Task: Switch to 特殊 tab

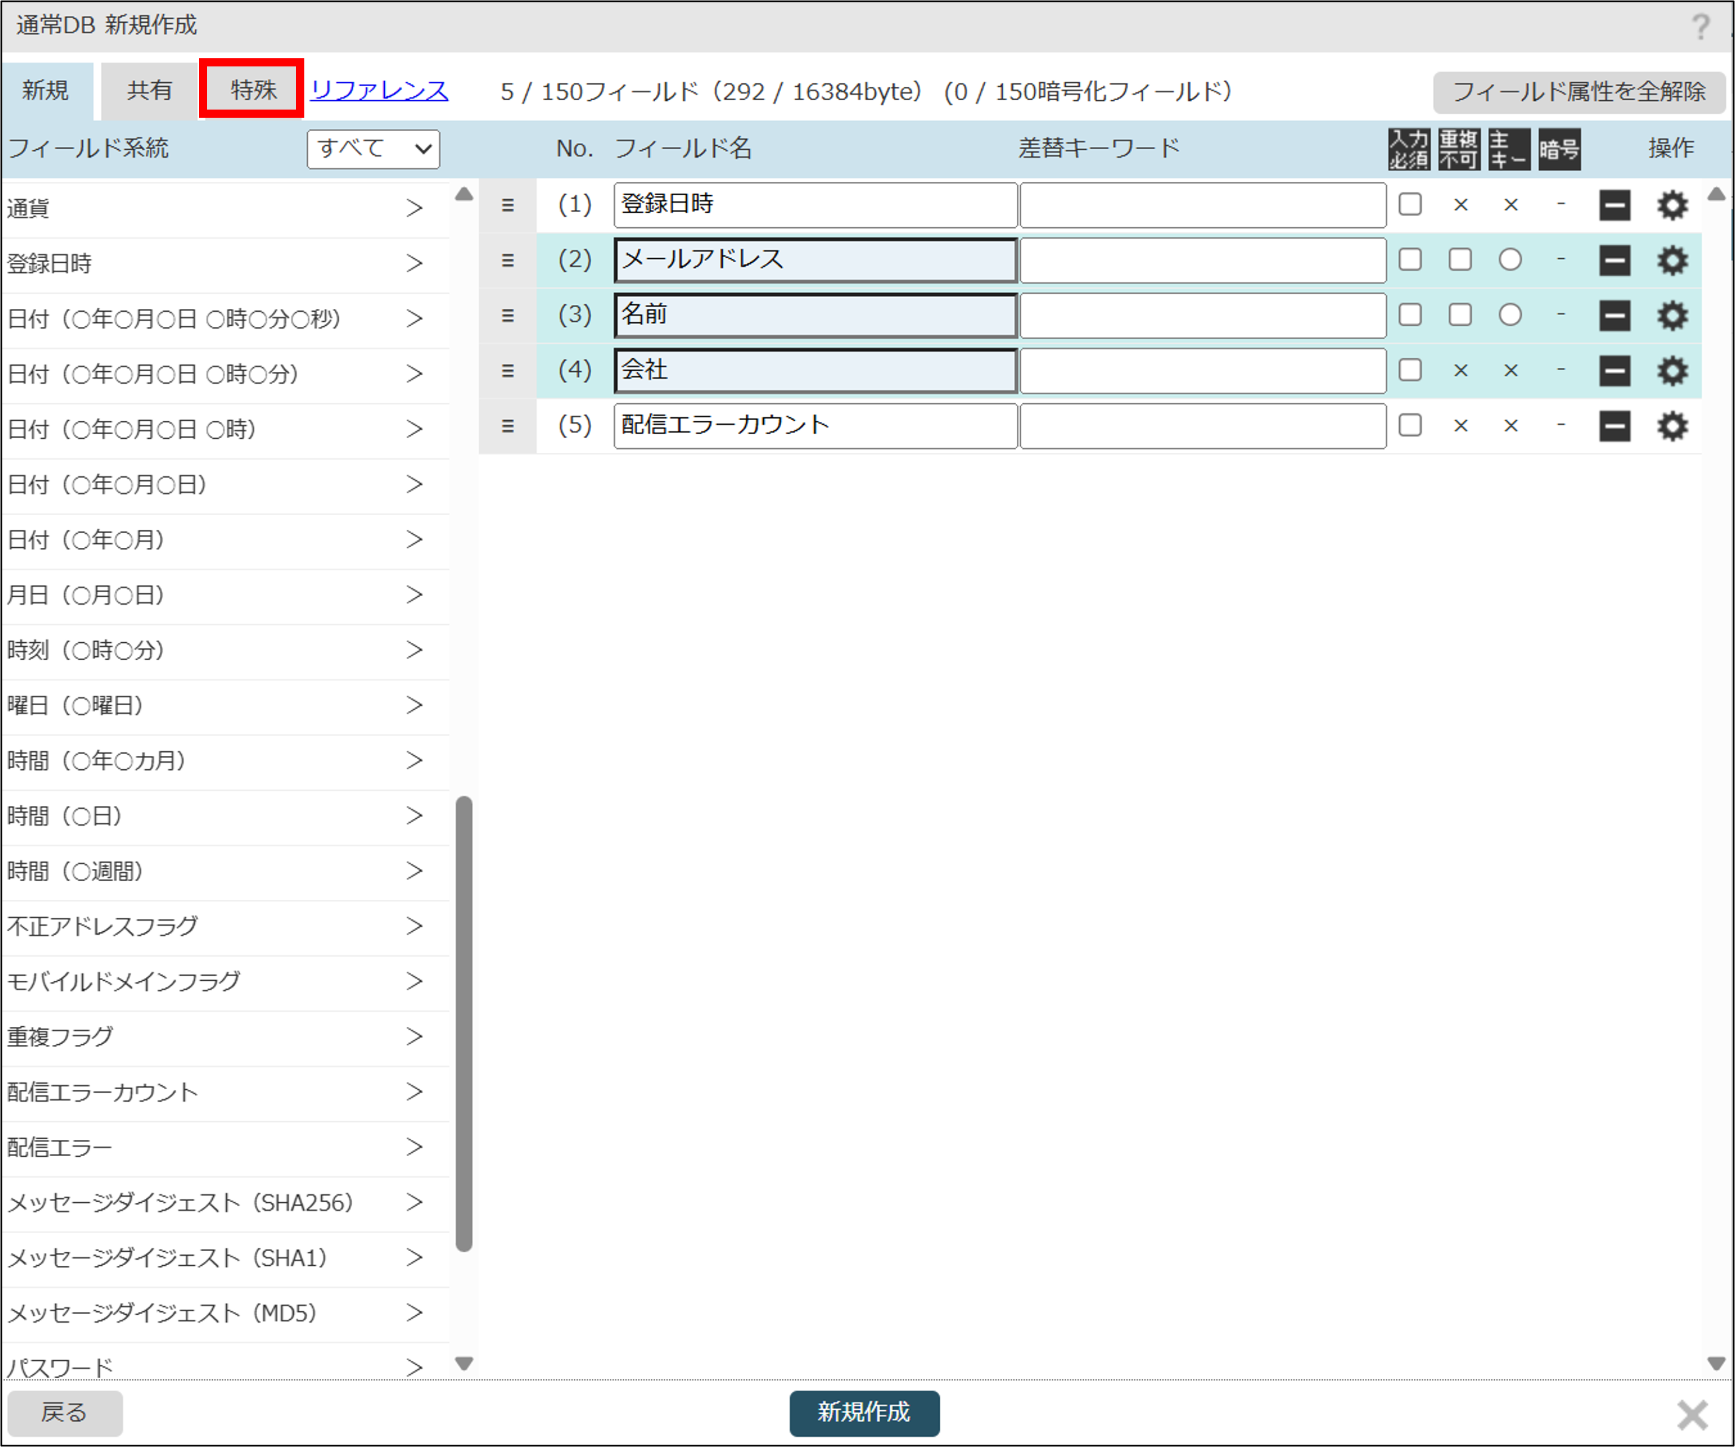Action: (252, 89)
